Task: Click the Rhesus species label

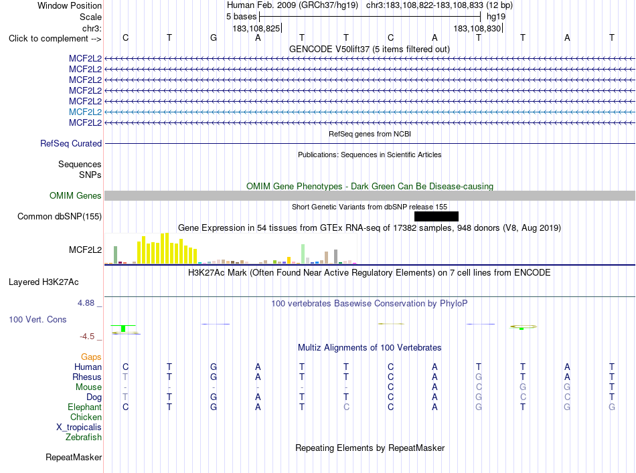Action: [87, 377]
